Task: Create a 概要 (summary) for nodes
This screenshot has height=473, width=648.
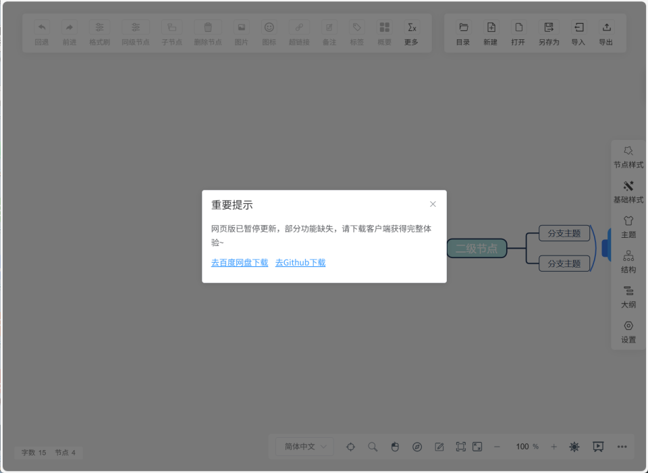Action: coord(384,32)
